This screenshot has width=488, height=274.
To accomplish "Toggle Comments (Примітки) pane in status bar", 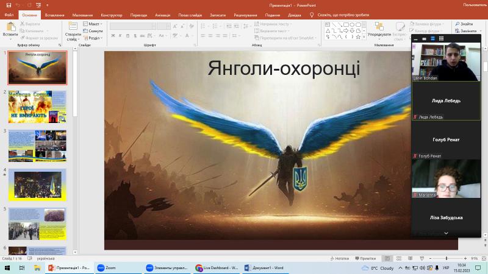I will [365, 258].
